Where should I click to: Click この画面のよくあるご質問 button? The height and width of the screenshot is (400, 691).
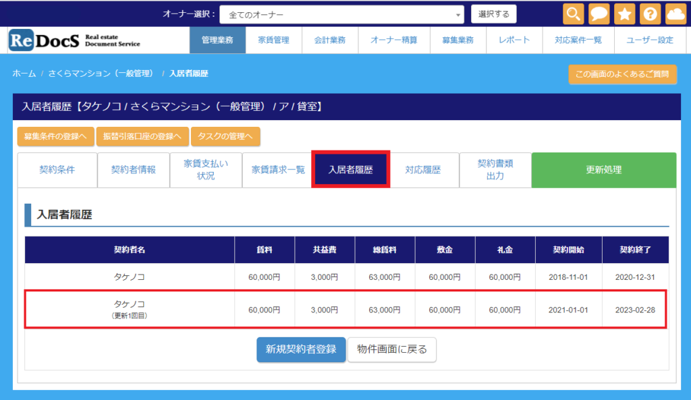(x=622, y=74)
